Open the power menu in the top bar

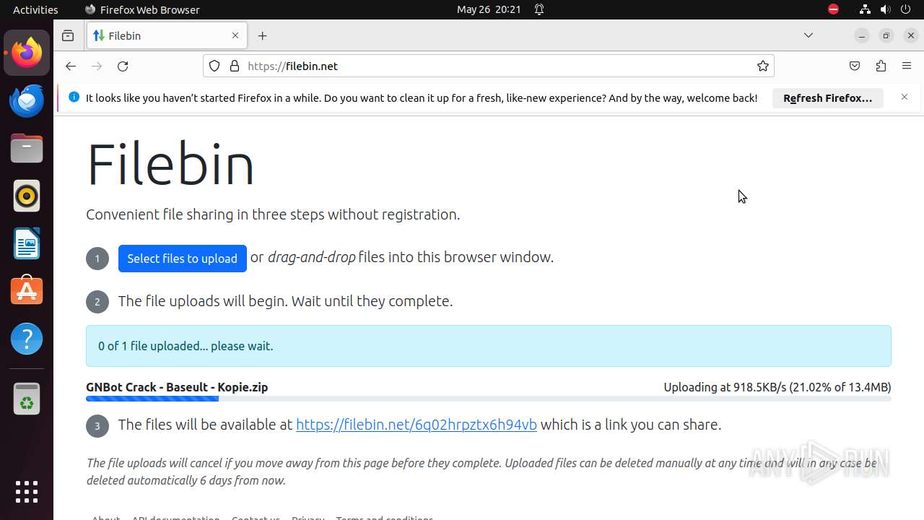click(905, 9)
